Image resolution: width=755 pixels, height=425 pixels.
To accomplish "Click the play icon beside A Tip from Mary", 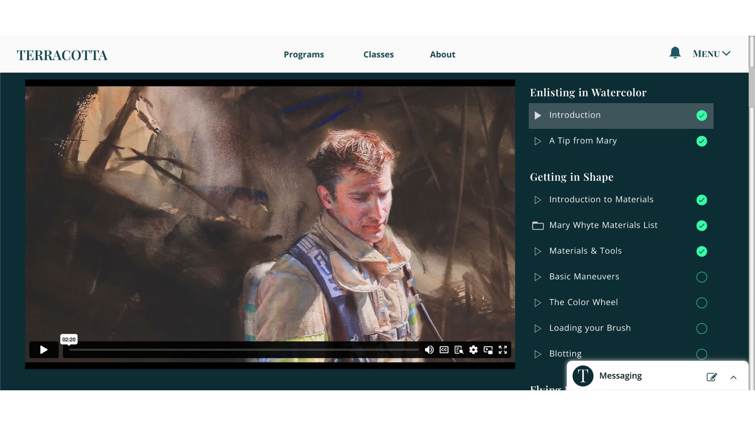I will click(538, 141).
